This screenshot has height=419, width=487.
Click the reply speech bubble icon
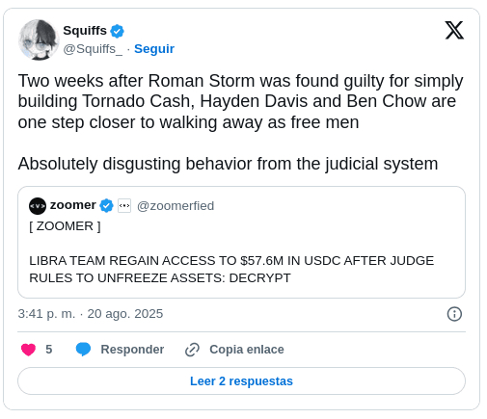(83, 350)
